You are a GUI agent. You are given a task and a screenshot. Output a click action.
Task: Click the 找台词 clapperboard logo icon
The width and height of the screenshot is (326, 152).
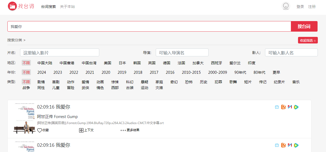point(12,6)
